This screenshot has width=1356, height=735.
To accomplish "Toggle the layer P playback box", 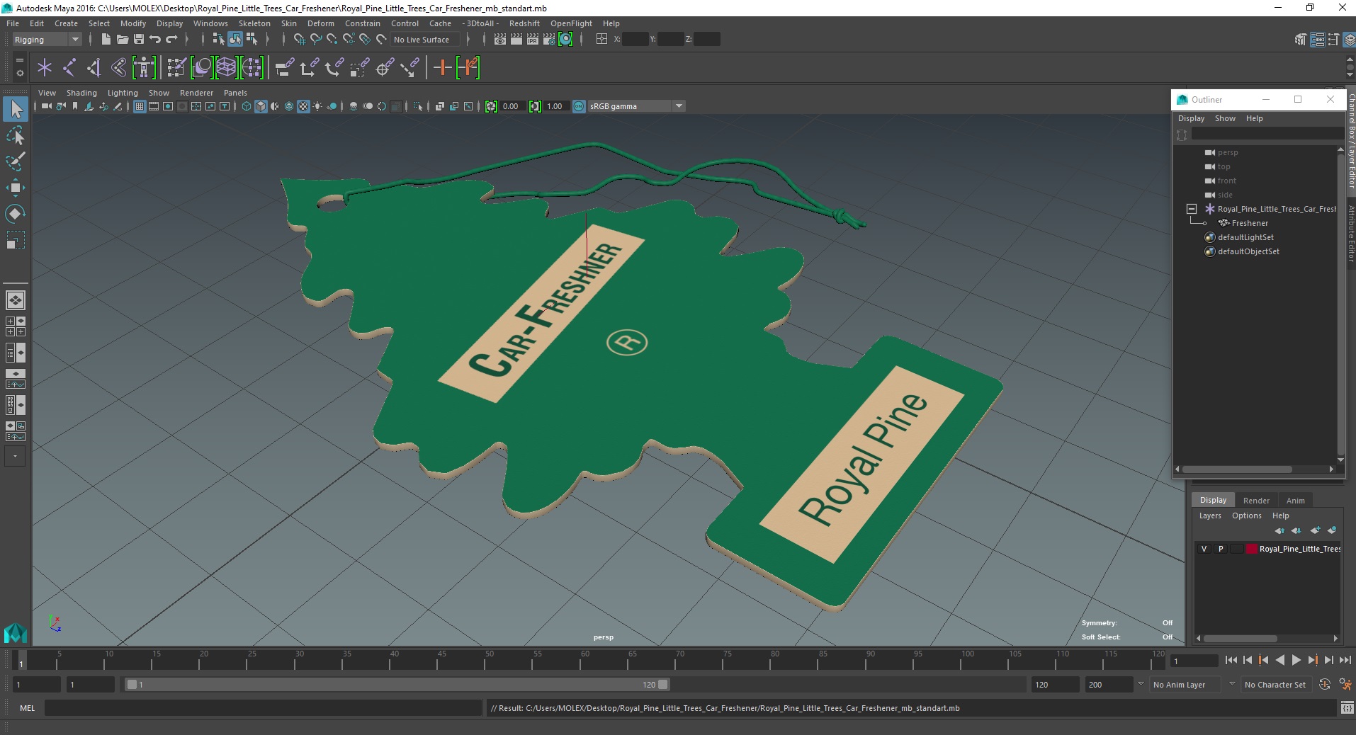I will click(1221, 549).
